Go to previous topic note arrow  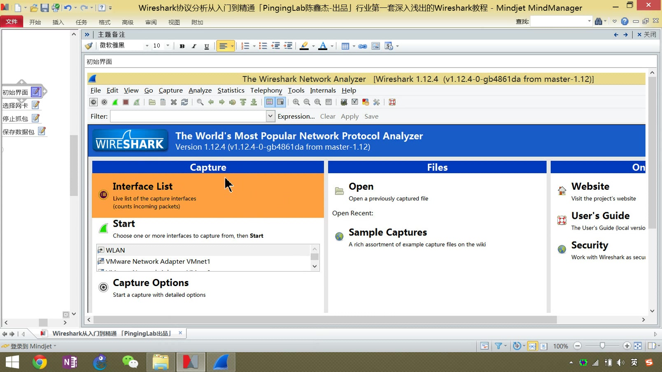[616, 35]
